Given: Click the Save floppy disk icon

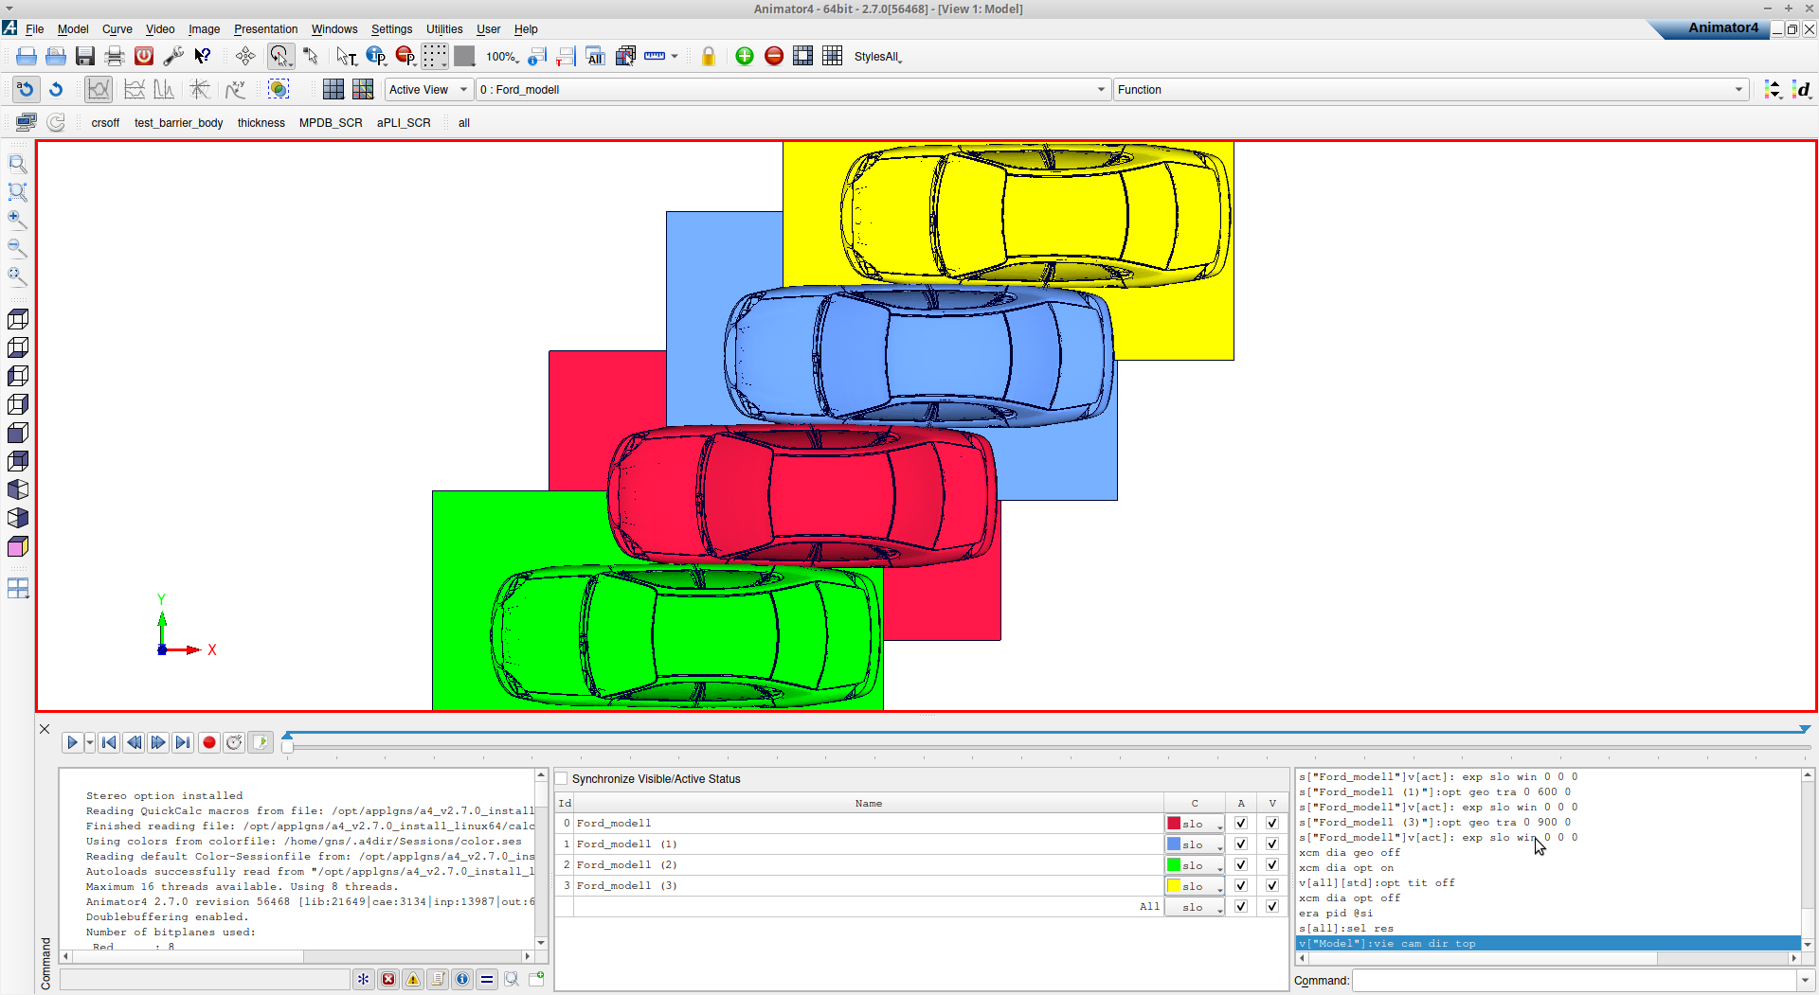Looking at the screenshot, I should [85, 57].
